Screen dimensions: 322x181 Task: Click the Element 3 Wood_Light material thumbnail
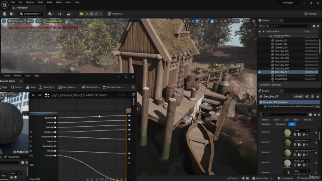tap(287, 163)
